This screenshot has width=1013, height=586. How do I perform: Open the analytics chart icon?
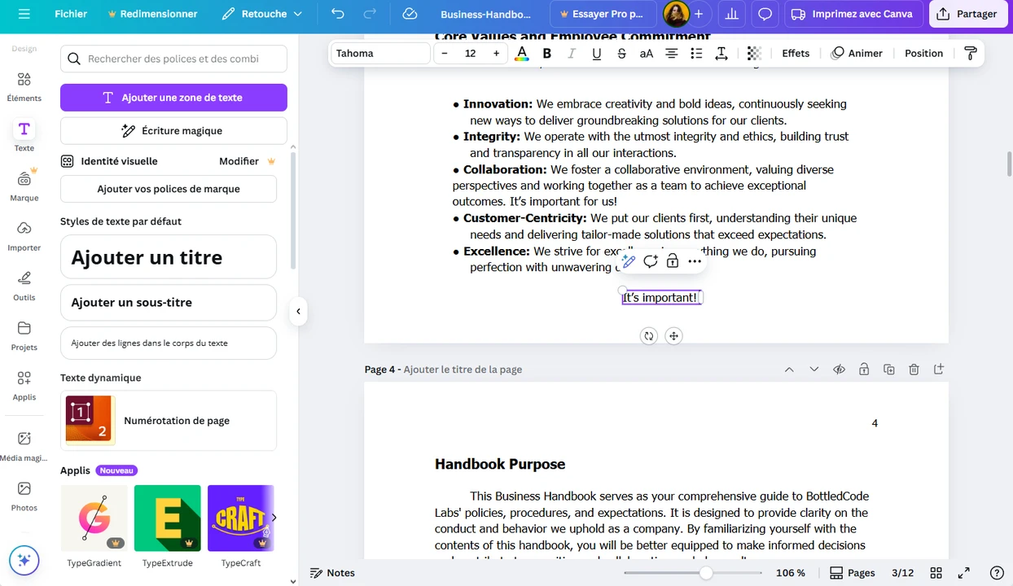coord(732,14)
